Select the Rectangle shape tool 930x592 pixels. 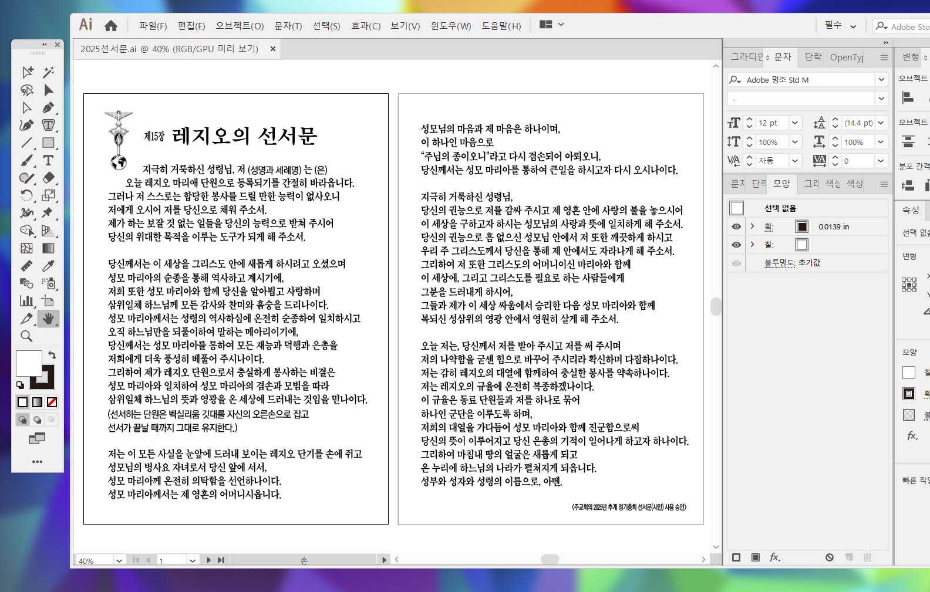point(48,143)
